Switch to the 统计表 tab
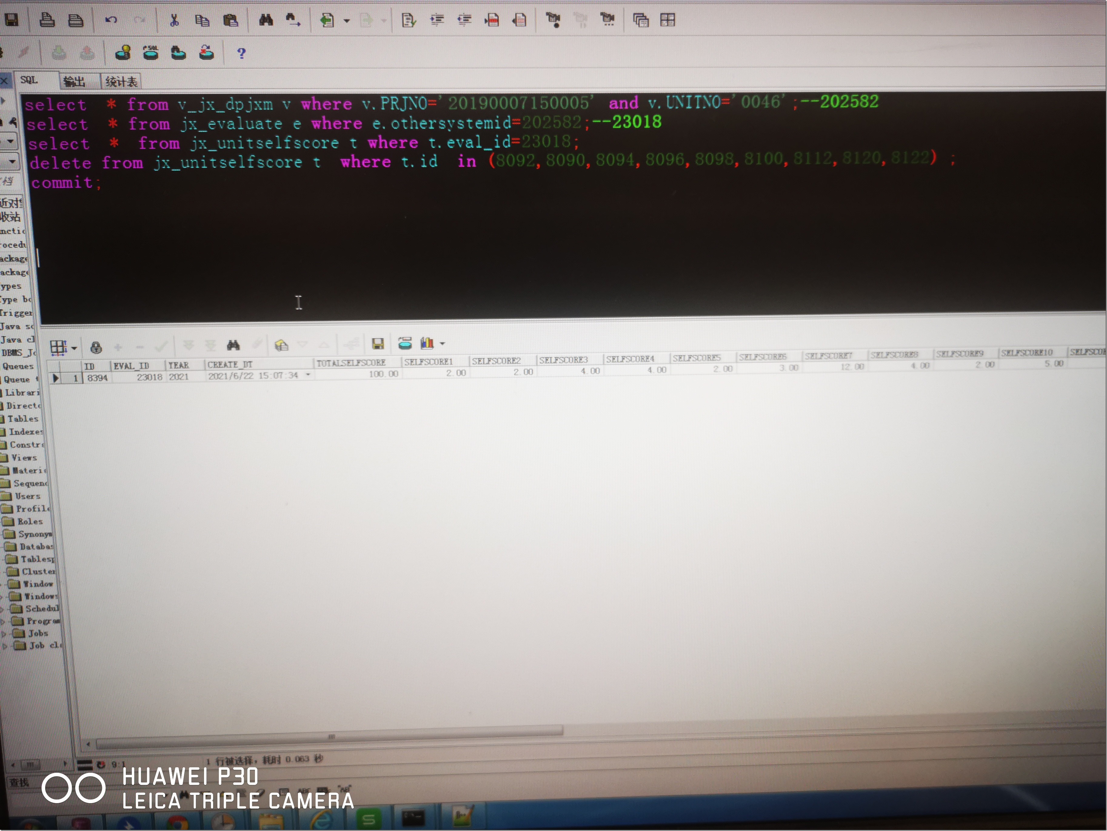Viewport: 1107px width, 831px height. [x=121, y=82]
